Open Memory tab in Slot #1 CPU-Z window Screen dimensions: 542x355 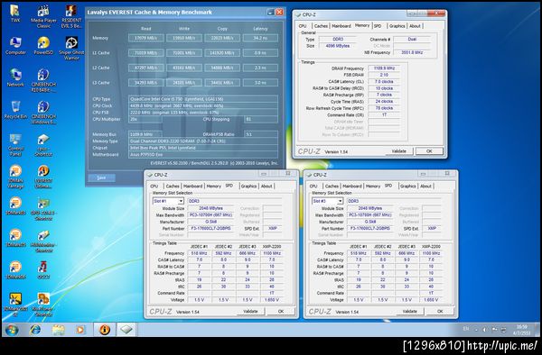[x=213, y=187]
